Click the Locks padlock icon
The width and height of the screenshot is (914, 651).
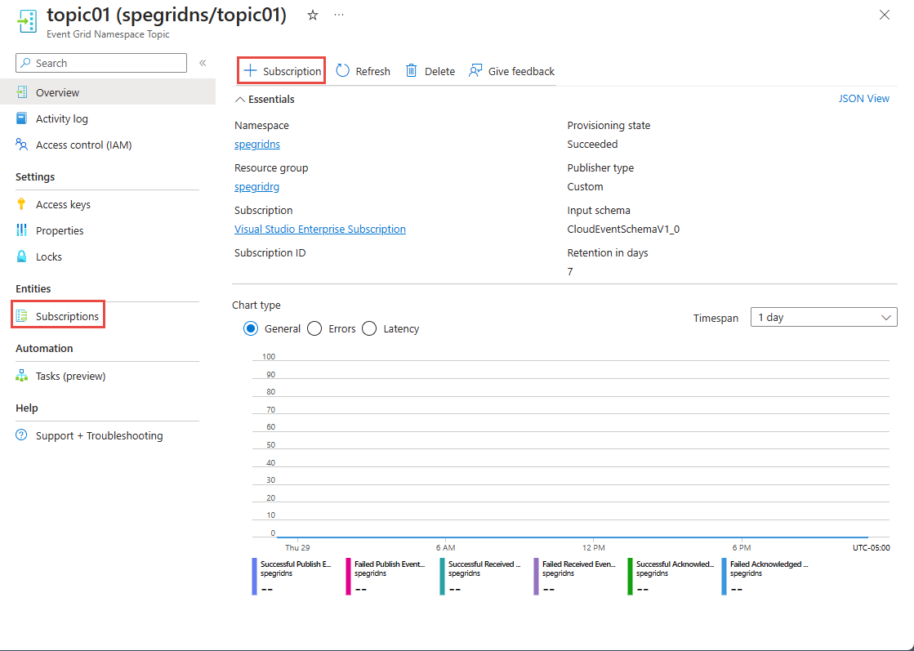(x=21, y=256)
